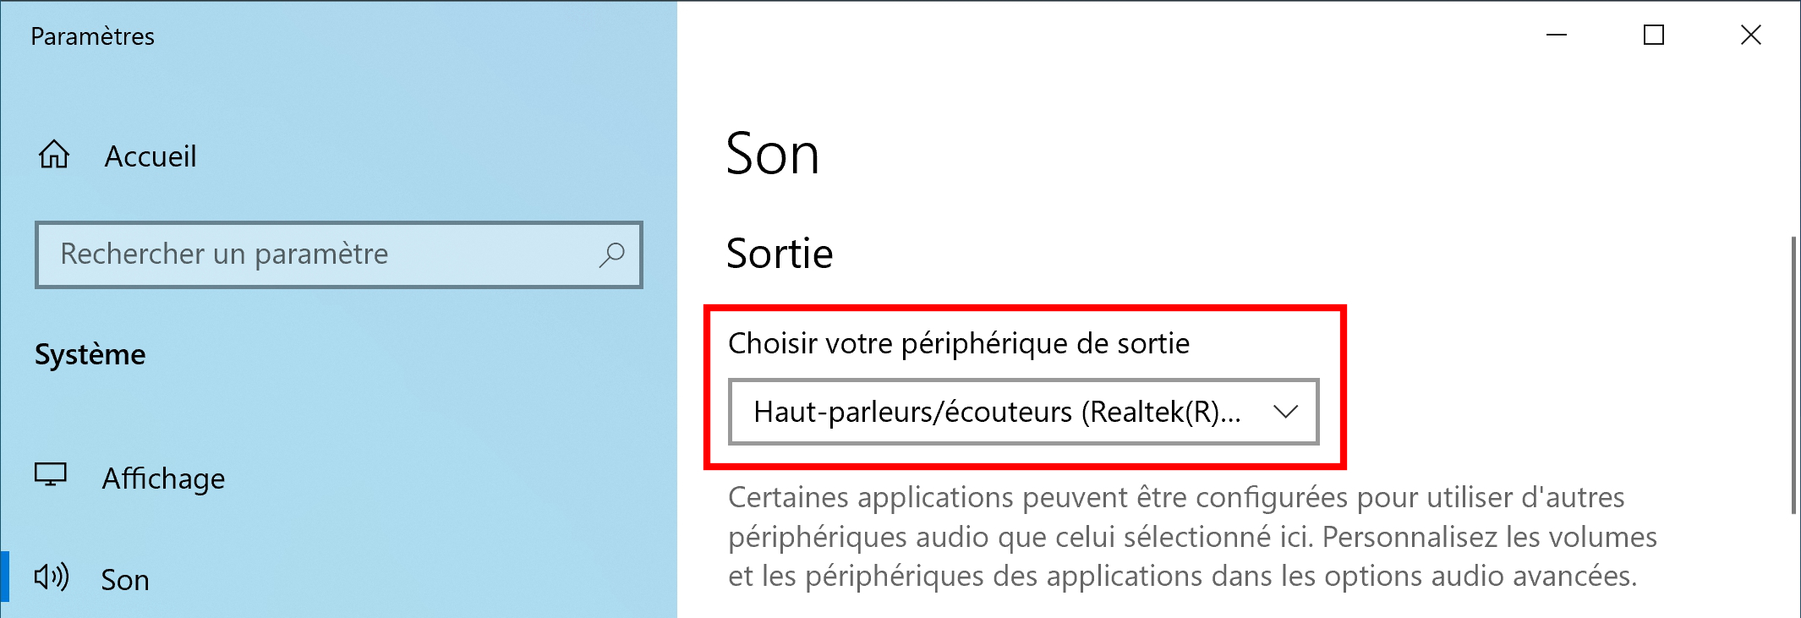Click the Son page heading

point(773,155)
